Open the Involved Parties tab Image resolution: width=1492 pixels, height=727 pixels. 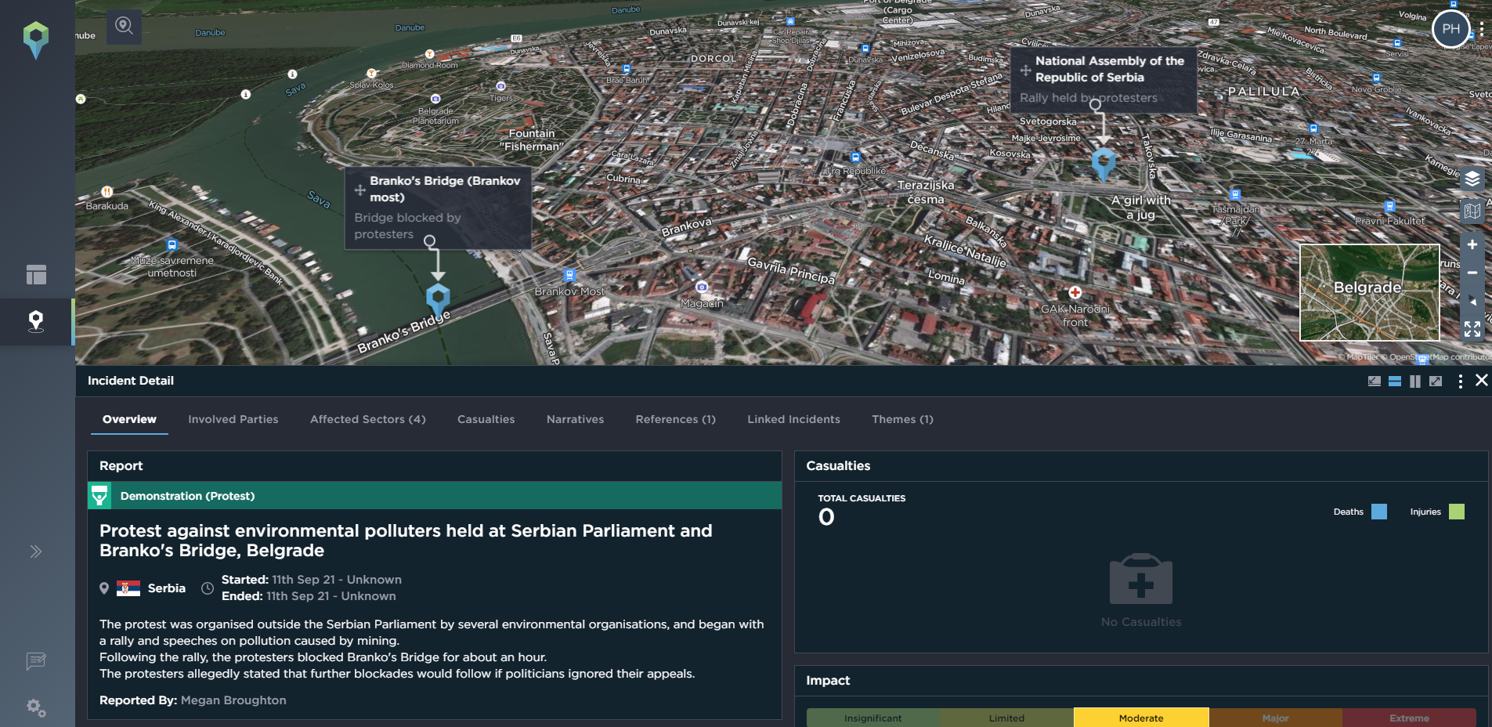click(233, 419)
